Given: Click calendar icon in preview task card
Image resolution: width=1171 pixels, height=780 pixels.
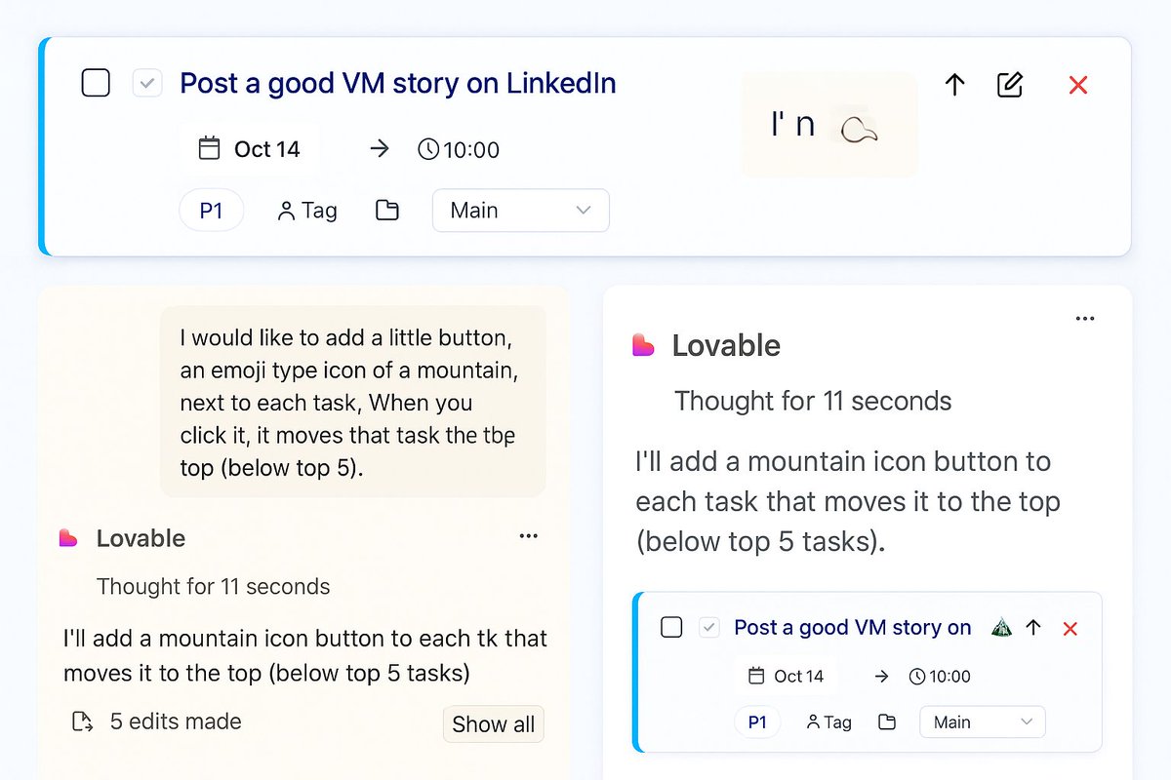Looking at the screenshot, I should 756,676.
